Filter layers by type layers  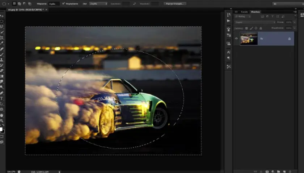tap(273, 17)
